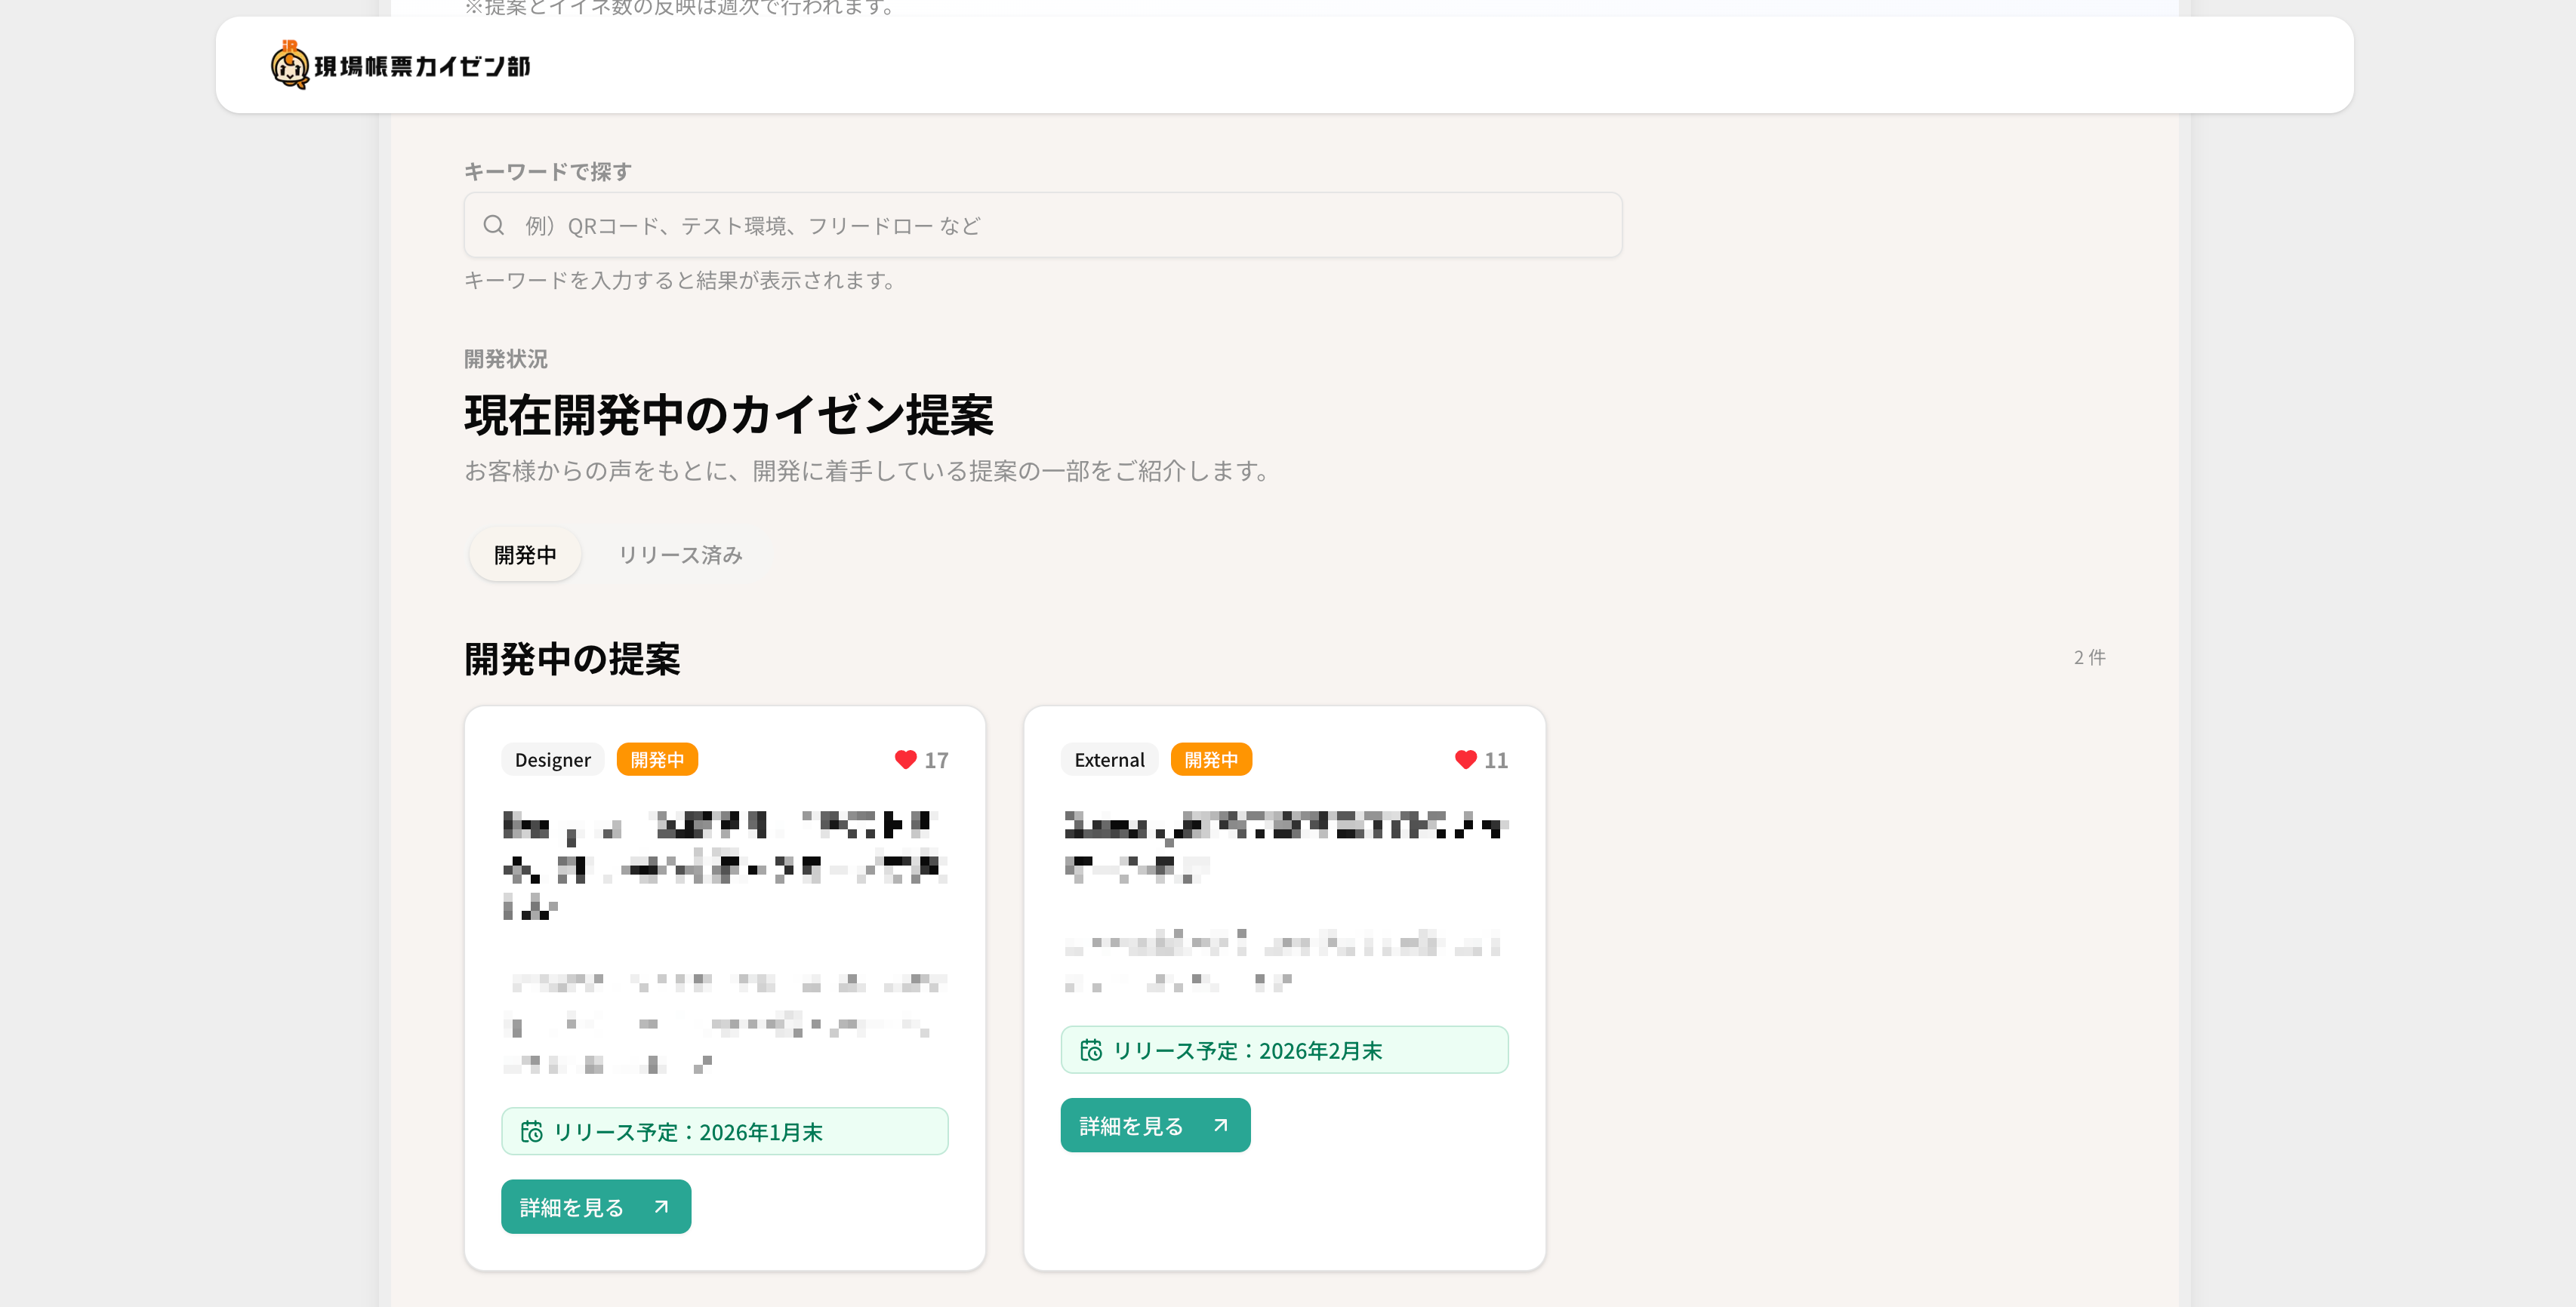Click the External category tag

(1109, 759)
